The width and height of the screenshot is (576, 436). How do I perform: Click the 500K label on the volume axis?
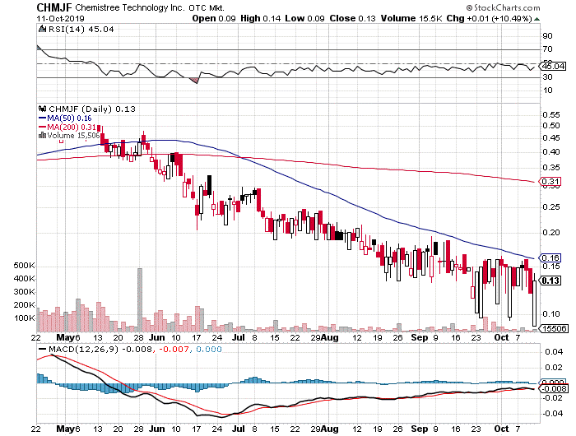[25, 266]
